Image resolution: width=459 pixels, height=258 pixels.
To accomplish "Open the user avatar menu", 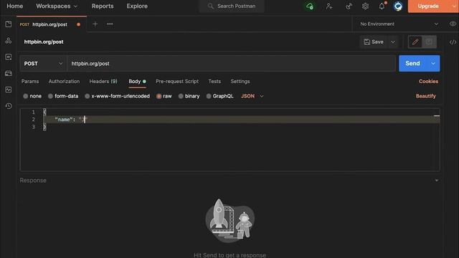I will coord(398,6).
